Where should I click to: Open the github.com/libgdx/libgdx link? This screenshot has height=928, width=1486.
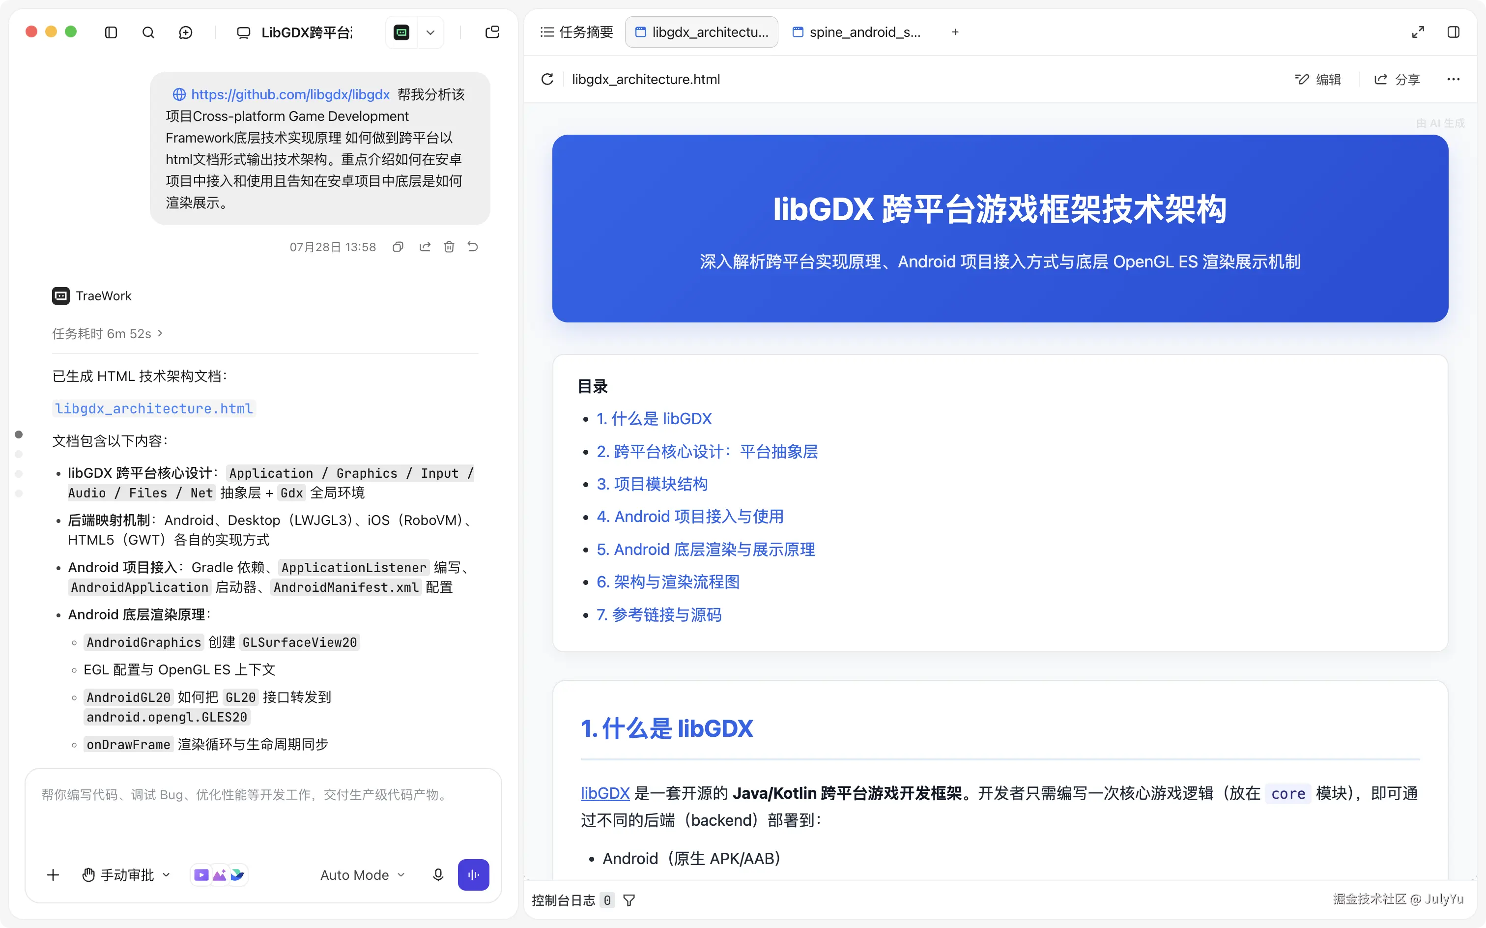290,94
